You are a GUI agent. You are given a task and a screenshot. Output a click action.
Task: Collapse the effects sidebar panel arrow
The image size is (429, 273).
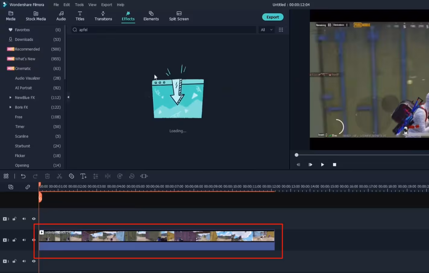coord(68,97)
